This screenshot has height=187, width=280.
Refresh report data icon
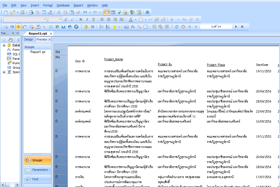click(177, 27)
